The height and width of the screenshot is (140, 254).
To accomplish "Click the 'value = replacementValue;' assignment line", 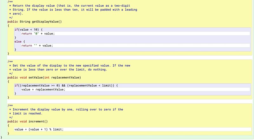I will [x=43, y=90].
